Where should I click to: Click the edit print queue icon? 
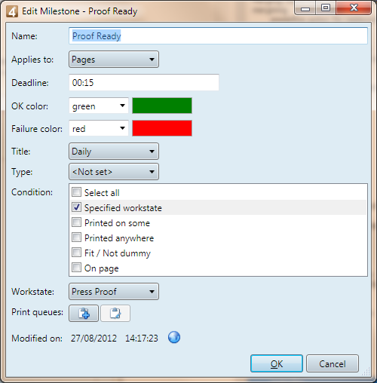(x=115, y=314)
